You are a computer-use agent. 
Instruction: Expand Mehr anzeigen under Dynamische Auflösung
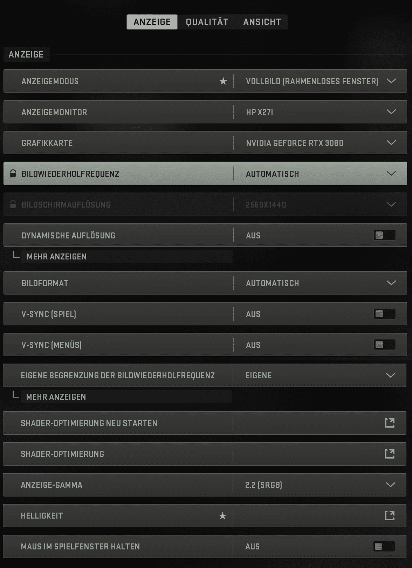point(57,257)
